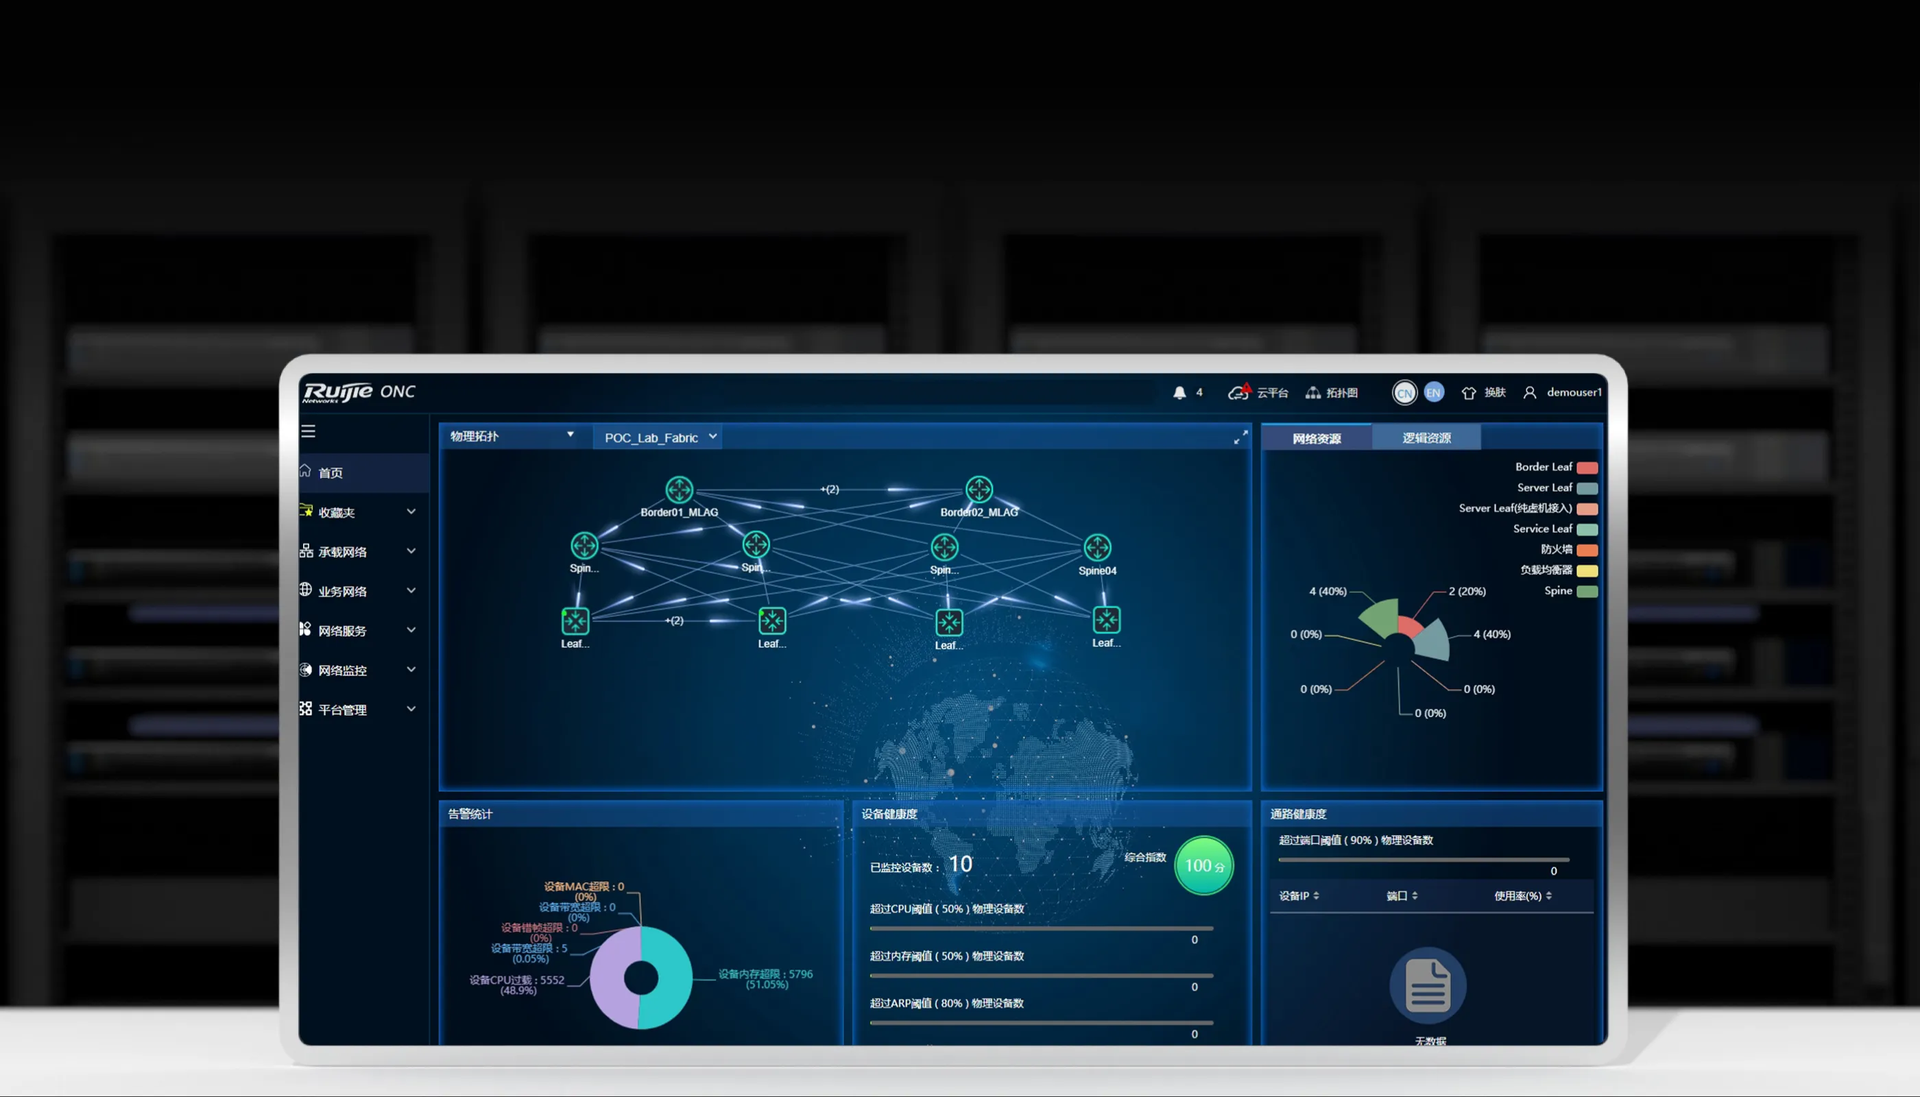Screen dimensions: 1920x1097
Task: Select the rightmost Leaf node
Action: [1106, 620]
